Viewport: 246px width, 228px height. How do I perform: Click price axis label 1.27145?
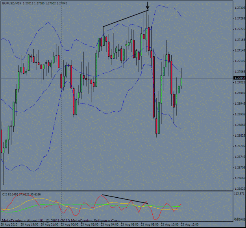coord(240,50)
